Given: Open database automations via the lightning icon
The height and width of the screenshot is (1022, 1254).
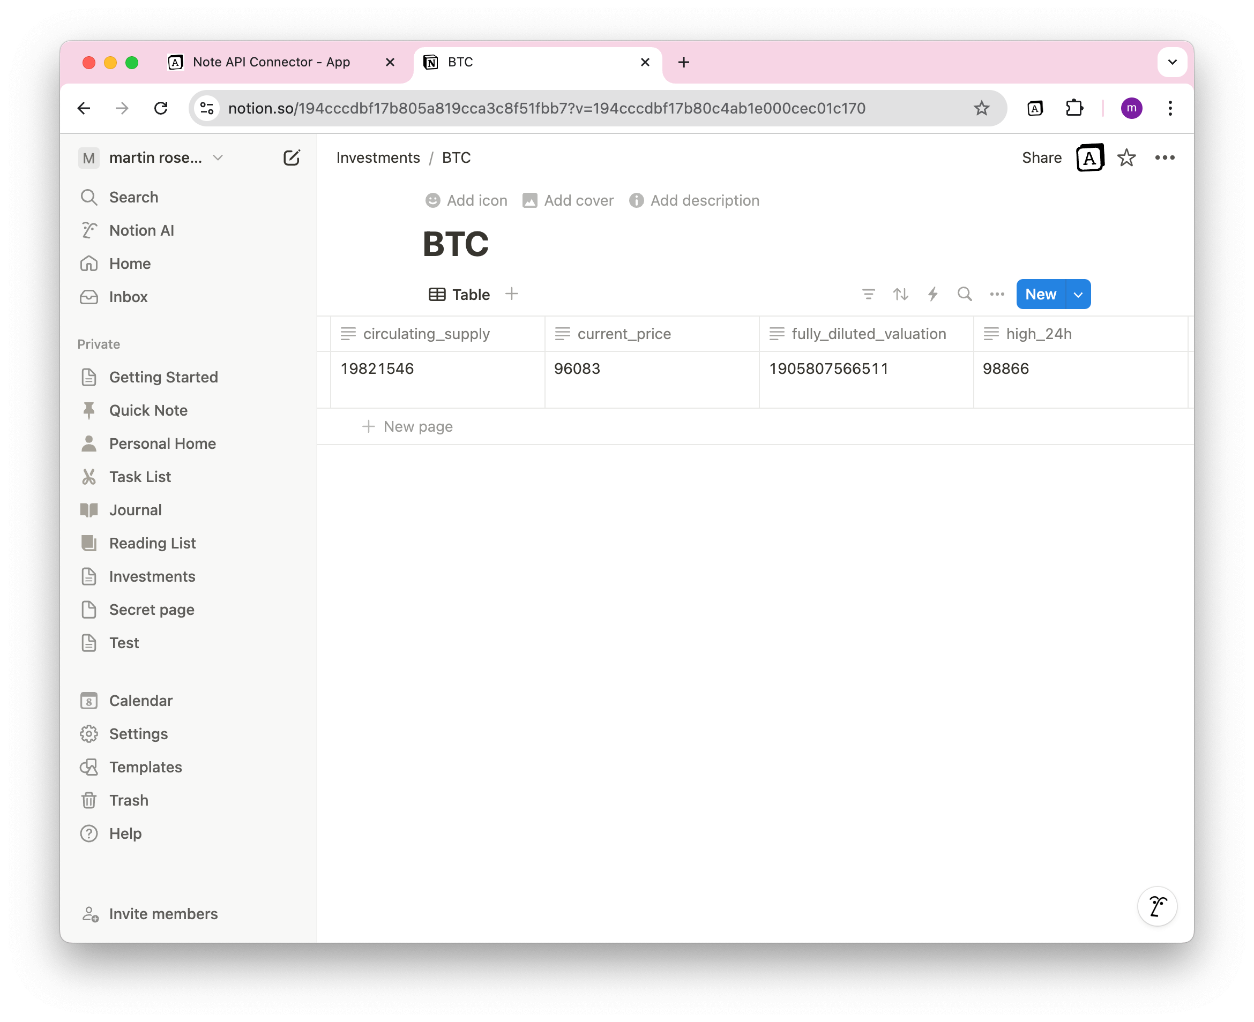Looking at the screenshot, I should pyautogui.click(x=932, y=294).
